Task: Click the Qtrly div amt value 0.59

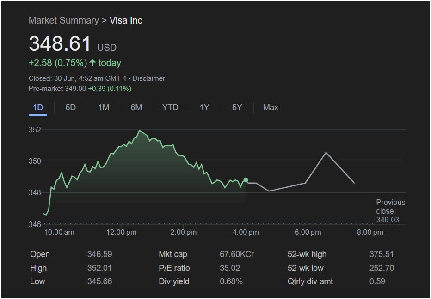Action: (377, 281)
